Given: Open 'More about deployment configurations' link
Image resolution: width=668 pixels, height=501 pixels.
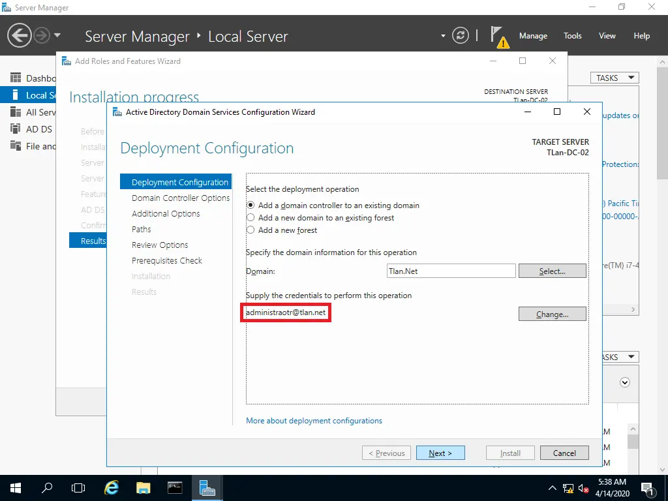Looking at the screenshot, I should (x=314, y=421).
